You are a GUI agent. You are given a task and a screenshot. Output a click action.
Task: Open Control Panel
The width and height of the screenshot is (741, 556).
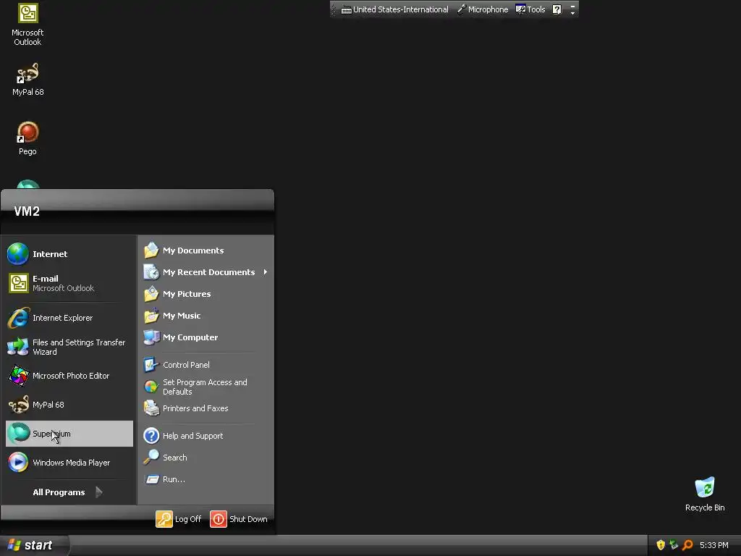click(x=206, y=365)
